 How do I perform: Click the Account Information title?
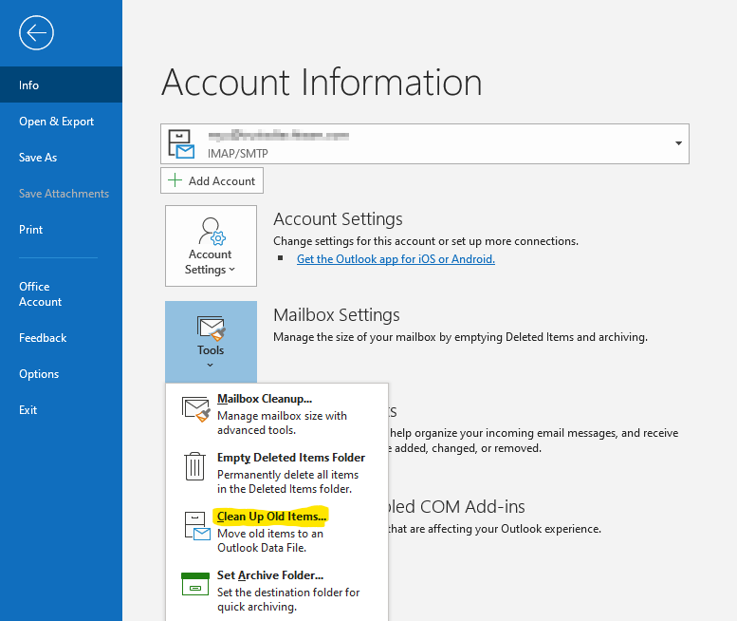click(322, 83)
